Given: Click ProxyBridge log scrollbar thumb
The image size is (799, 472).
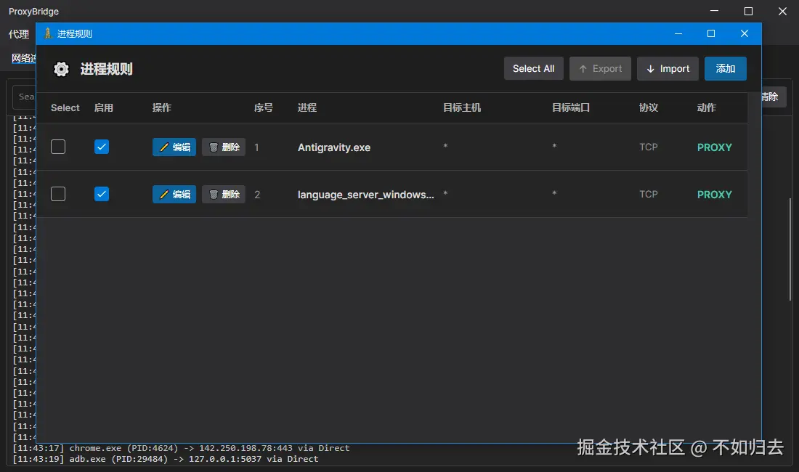Looking at the screenshot, I should click(790, 250).
